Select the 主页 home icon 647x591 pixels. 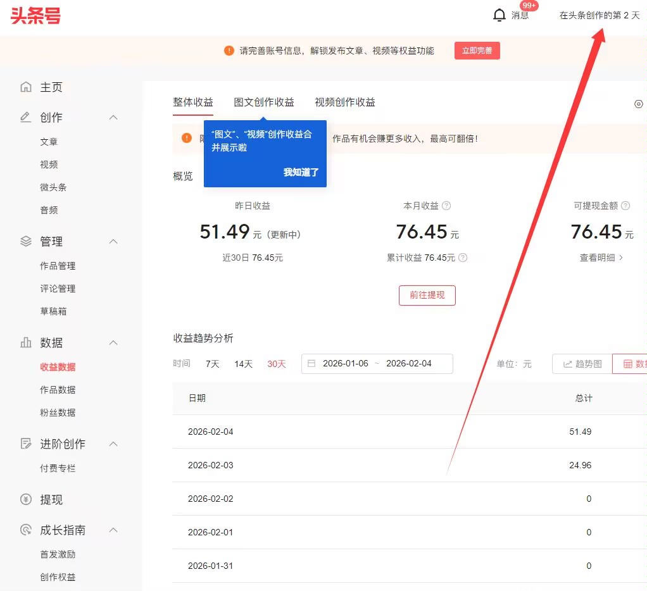(x=25, y=87)
